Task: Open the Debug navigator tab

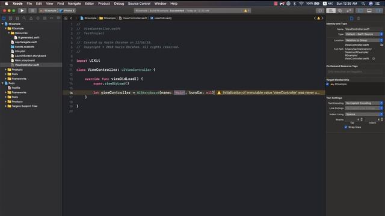Action: point(45,18)
